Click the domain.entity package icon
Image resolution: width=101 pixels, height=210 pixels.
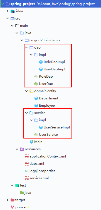(x=31, y=91)
